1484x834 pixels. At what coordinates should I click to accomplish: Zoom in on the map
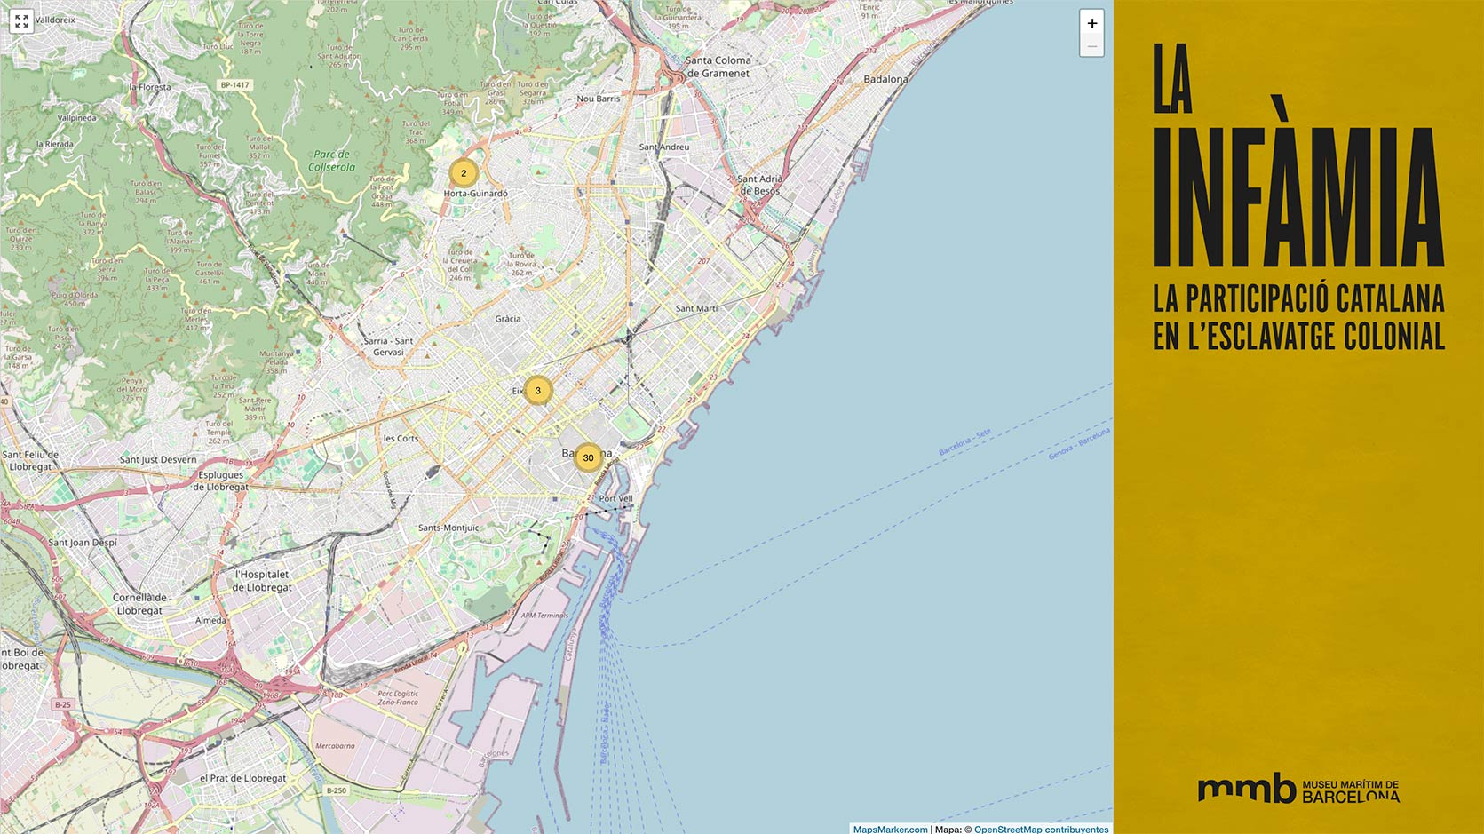pos(1091,23)
